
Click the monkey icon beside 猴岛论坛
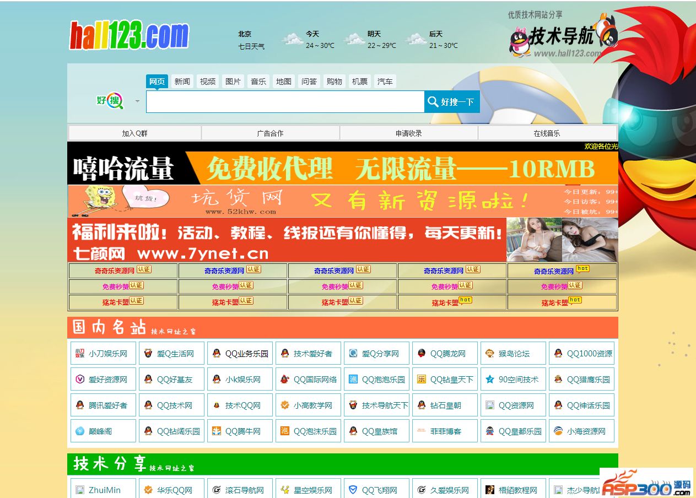490,354
